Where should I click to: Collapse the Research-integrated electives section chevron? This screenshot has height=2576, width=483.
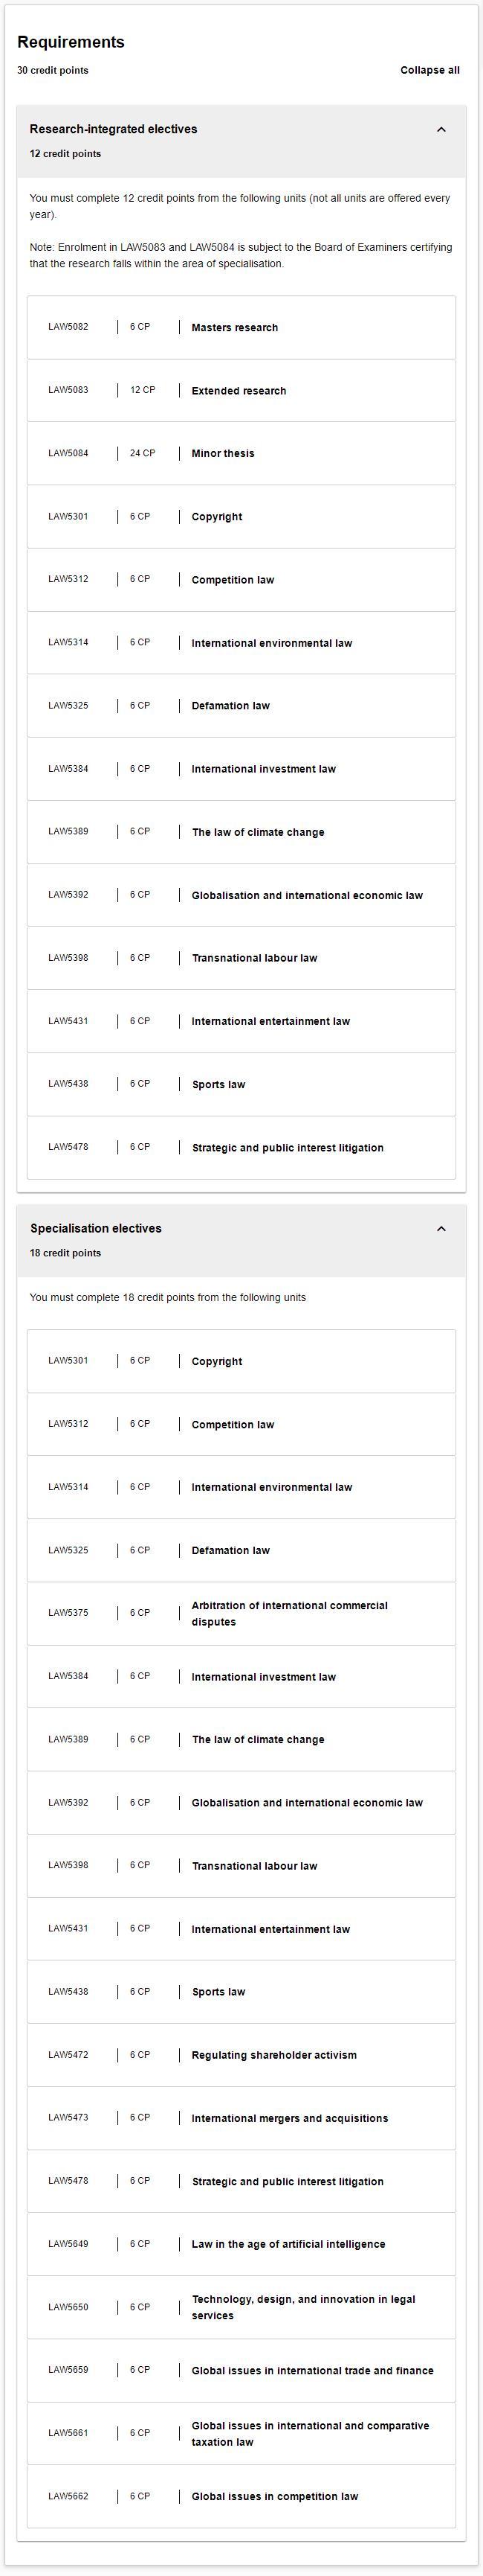click(x=441, y=129)
